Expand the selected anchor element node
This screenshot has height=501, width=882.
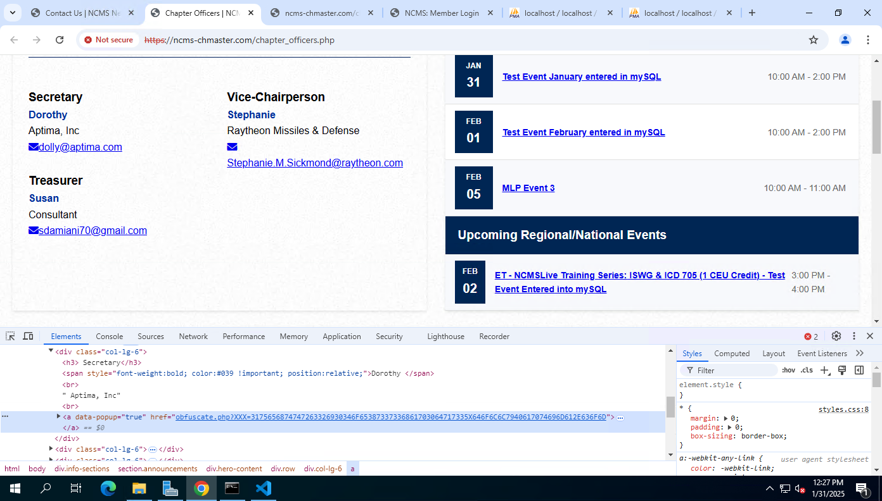pyautogui.click(x=59, y=417)
